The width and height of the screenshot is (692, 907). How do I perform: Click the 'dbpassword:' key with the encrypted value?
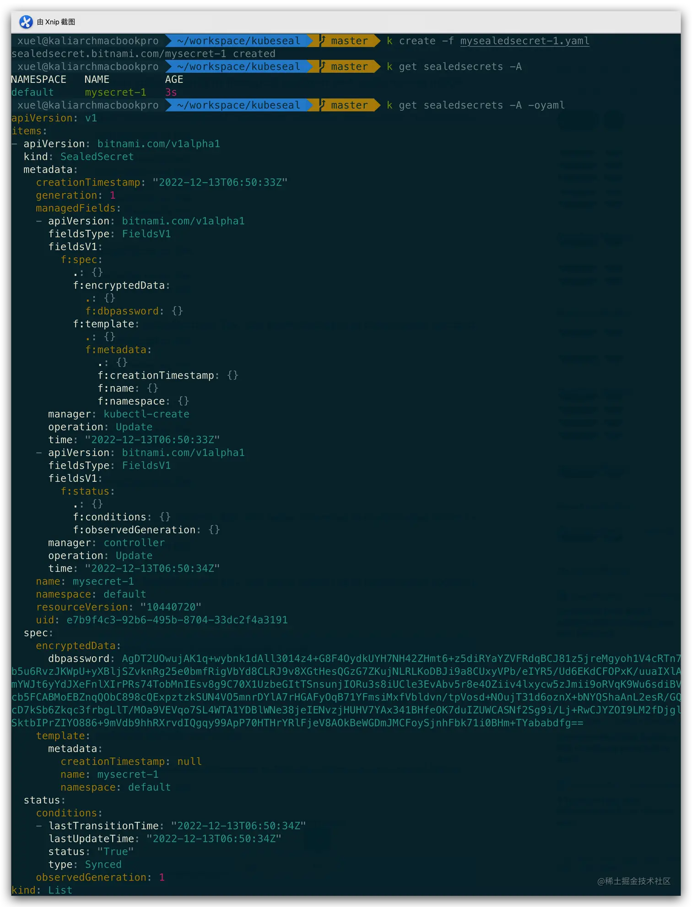click(82, 658)
